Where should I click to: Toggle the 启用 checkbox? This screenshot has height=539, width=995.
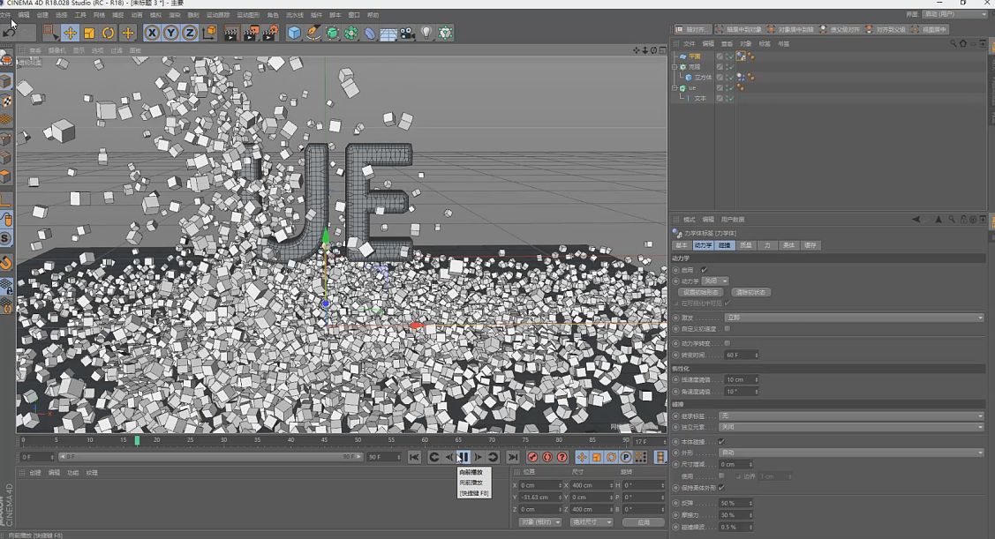click(704, 270)
